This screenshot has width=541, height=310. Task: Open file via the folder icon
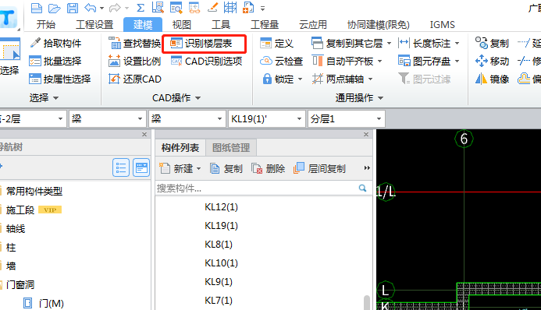(55, 8)
